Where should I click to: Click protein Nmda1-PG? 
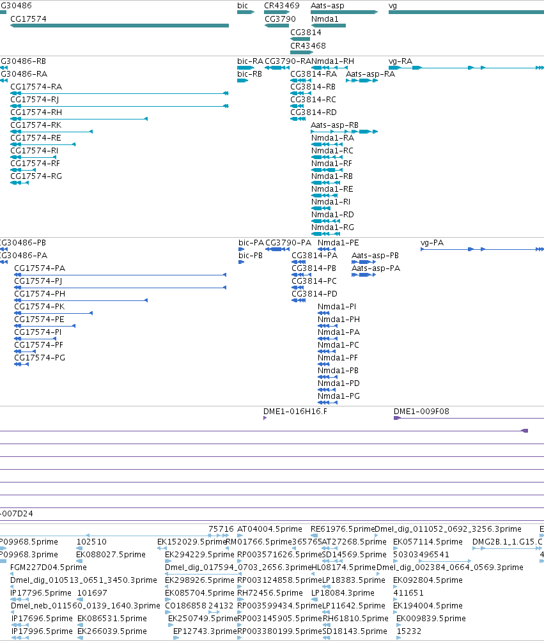339,396
